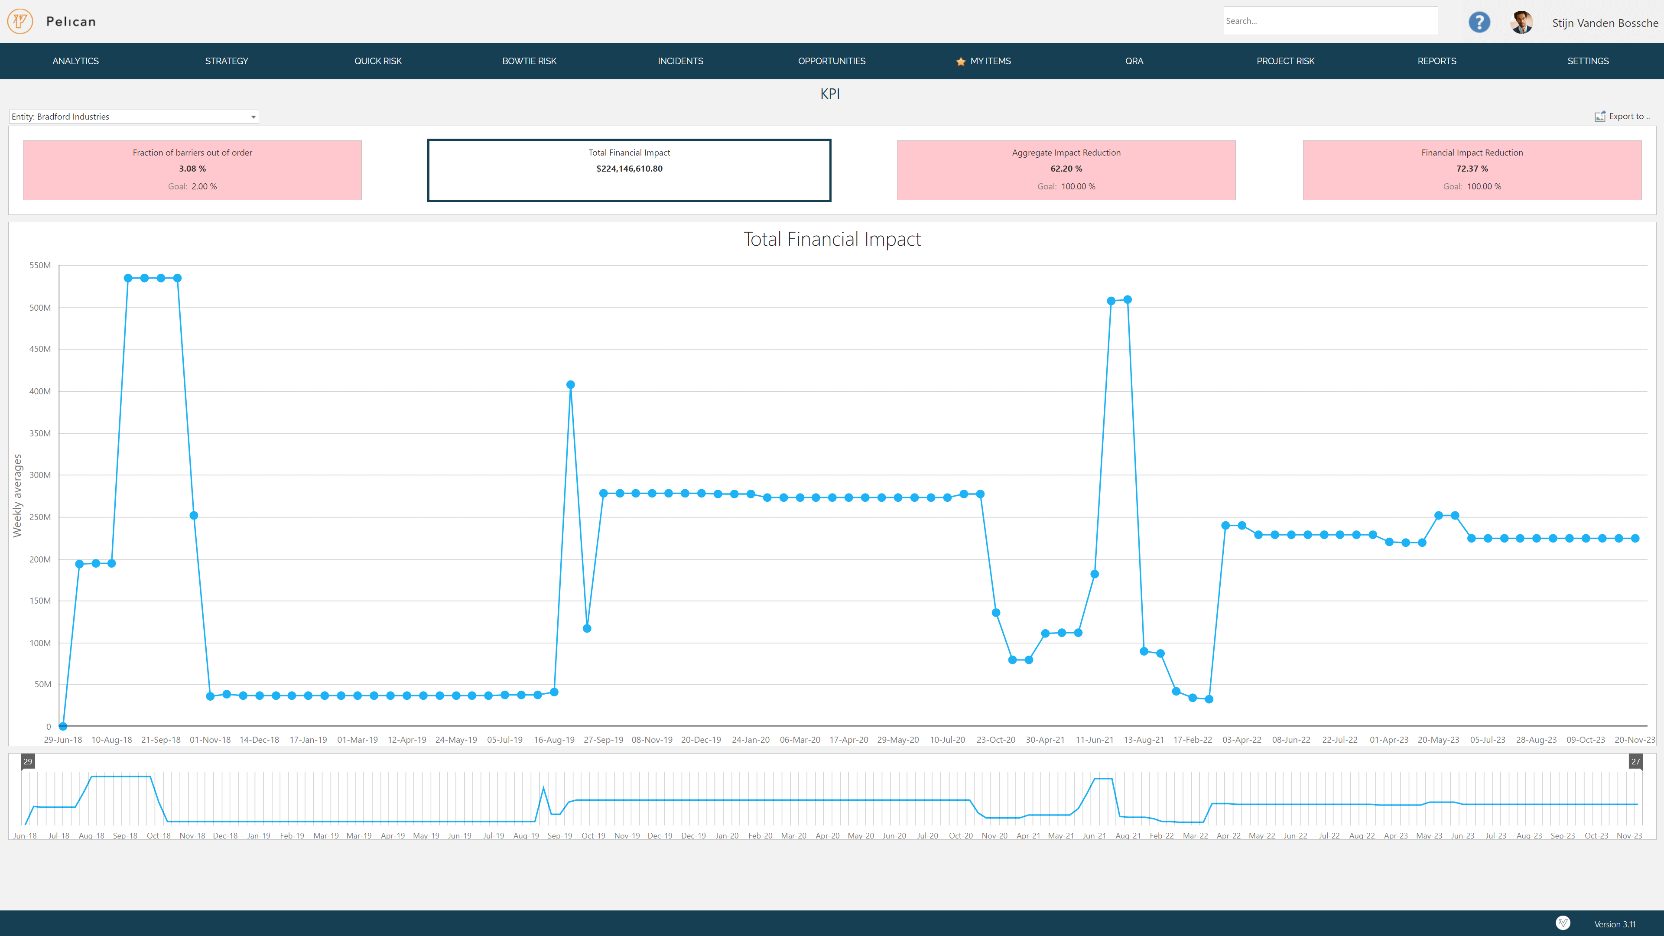The width and height of the screenshot is (1664, 936).
Task: Open the Incidents menu item
Action: [x=680, y=61]
